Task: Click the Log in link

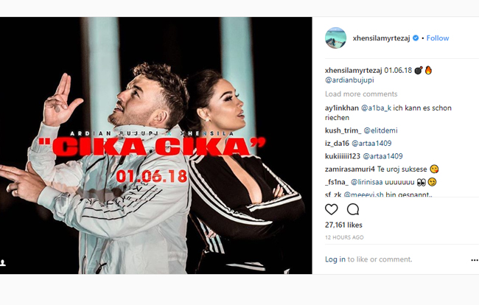Action: click(x=335, y=259)
